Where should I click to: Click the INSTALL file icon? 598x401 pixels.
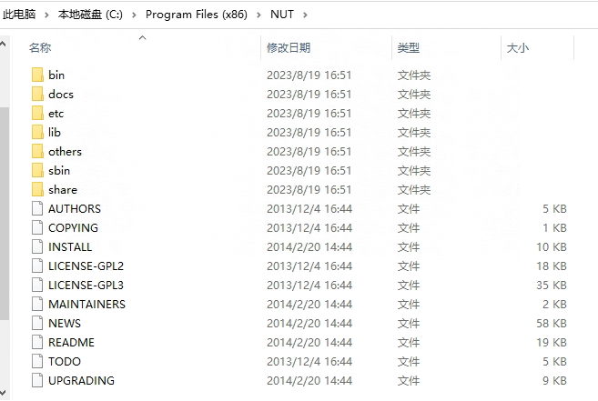point(37,246)
